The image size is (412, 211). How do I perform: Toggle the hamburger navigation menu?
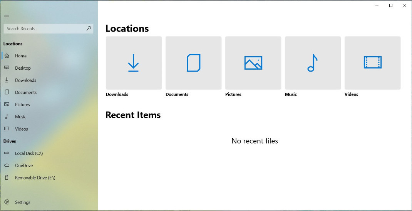click(7, 17)
